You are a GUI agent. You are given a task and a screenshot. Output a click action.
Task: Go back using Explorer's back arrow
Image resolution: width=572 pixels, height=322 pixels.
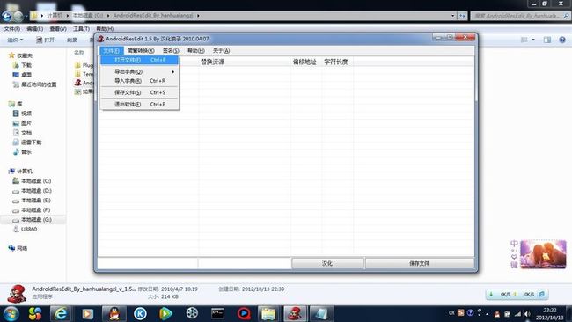pos(6,16)
